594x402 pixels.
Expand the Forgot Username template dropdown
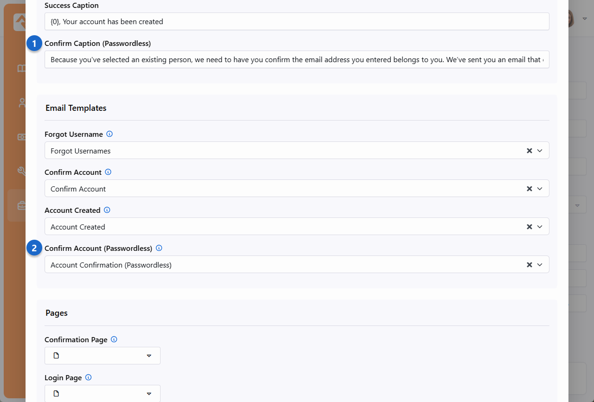coord(540,151)
